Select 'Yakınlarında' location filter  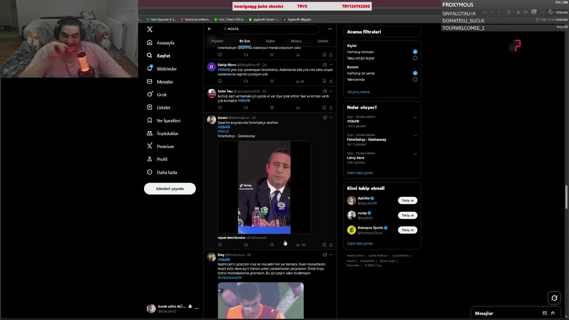pyautogui.click(x=415, y=80)
